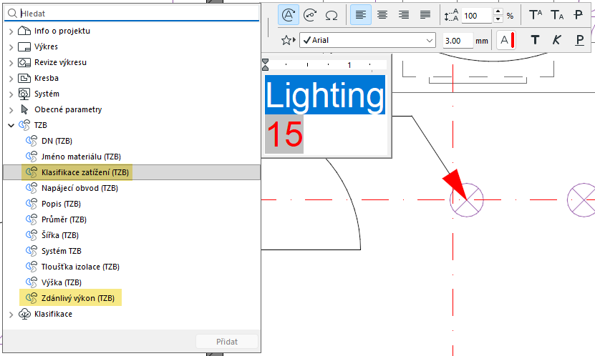
Task: Select the Revize výkresu item
Action: (60, 62)
